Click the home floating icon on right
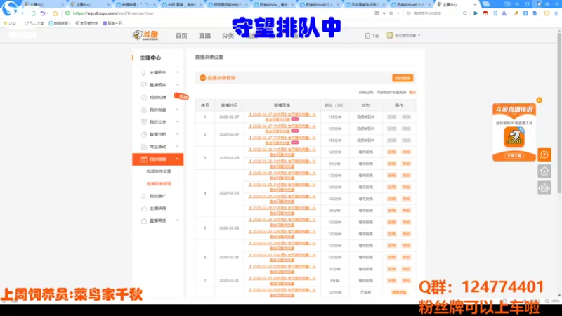Image resolution: width=562 pixels, height=316 pixels. (544, 171)
